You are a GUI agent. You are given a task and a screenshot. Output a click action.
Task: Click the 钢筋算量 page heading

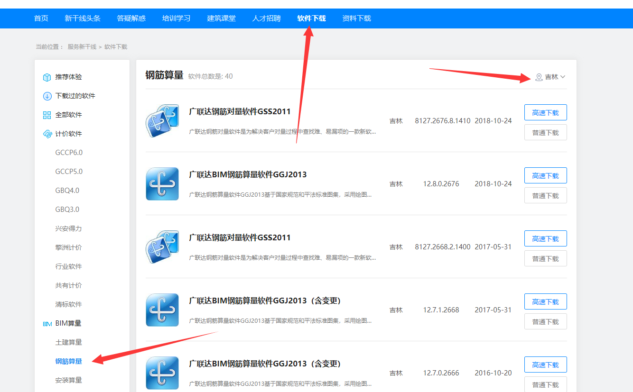coord(164,75)
